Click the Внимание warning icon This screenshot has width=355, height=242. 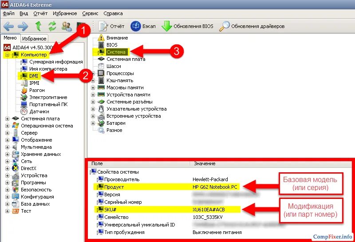point(101,38)
